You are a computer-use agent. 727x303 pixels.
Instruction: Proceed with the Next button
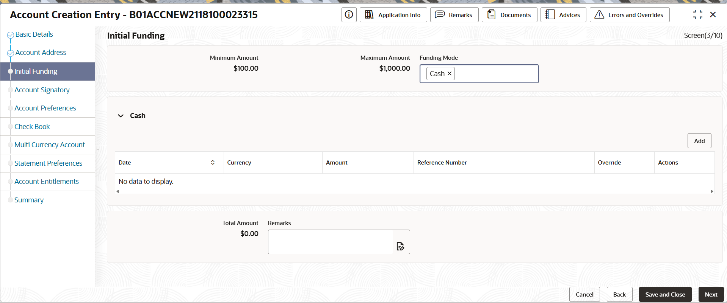(711, 294)
